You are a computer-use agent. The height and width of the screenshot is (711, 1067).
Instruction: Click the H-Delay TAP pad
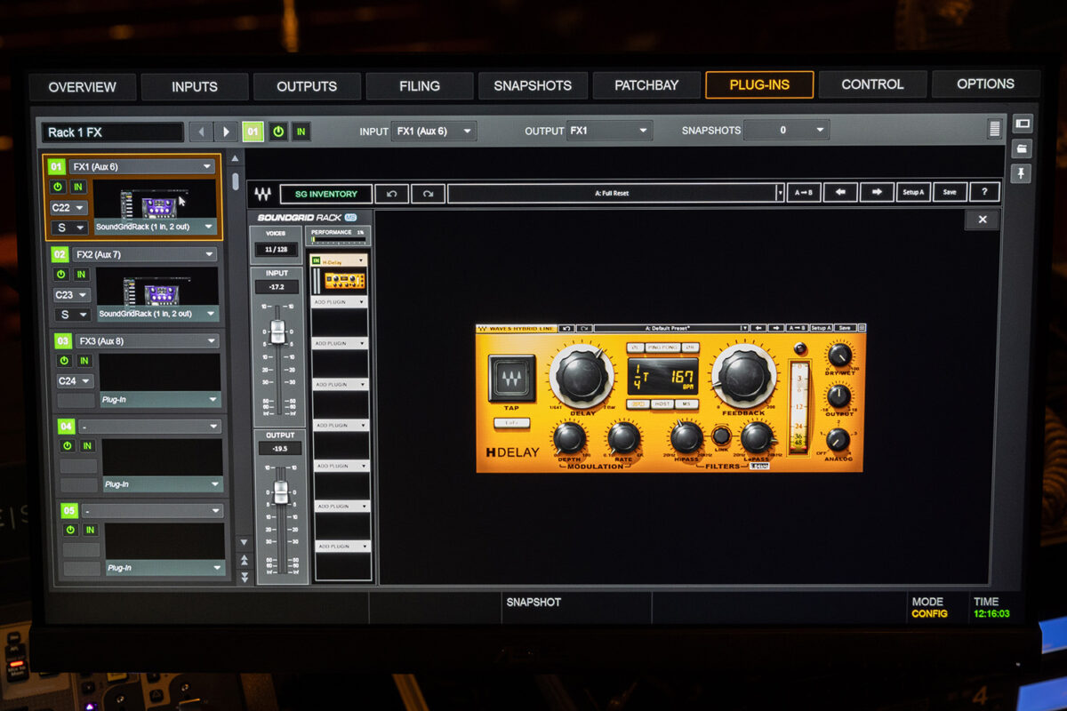[512, 379]
